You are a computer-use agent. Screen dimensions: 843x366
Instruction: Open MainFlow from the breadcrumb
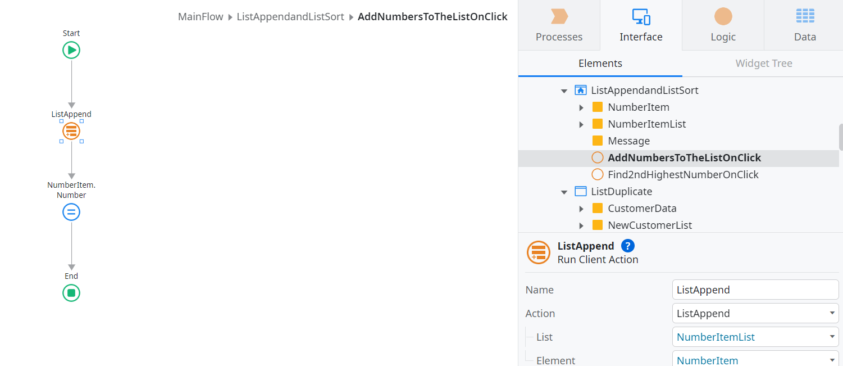click(200, 16)
